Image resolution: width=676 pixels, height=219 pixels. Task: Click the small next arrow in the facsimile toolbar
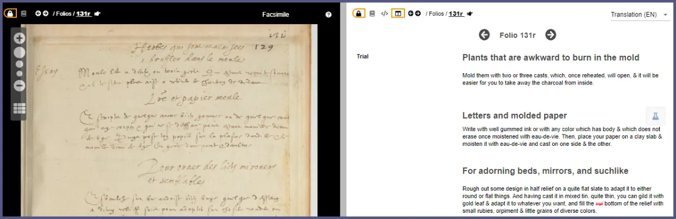45,13
